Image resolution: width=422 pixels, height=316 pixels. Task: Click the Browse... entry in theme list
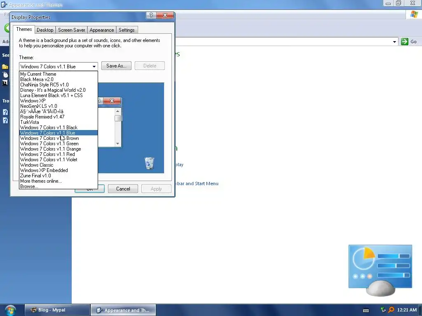point(59,186)
